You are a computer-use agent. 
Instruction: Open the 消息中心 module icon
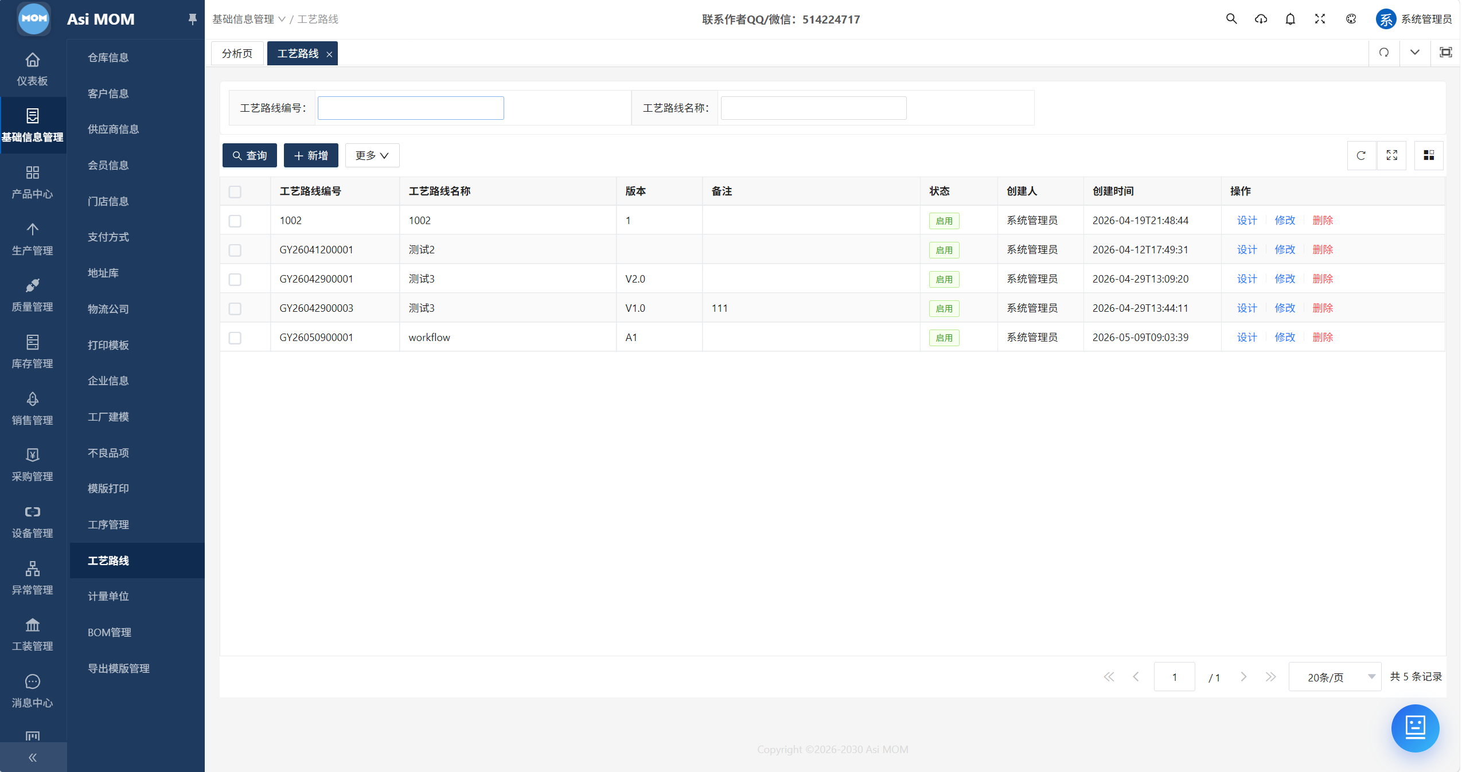pyautogui.click(x=33, y=691)
